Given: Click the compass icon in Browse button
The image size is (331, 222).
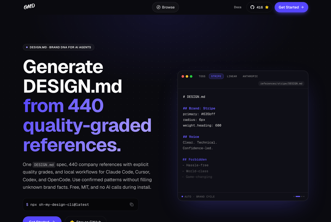Looking at the screenshot, I should click(158, 7).
